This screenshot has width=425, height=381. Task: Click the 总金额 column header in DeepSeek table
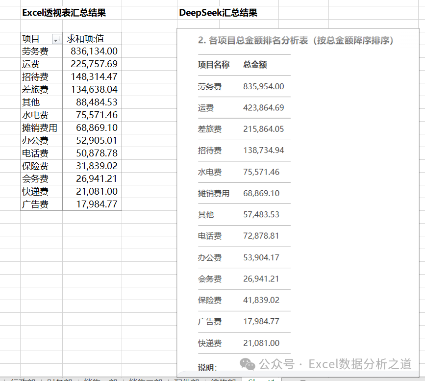[255, 65]
